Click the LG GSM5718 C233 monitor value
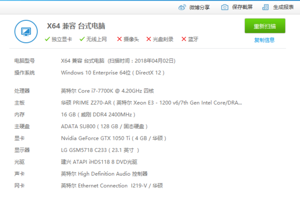This screenshot has width=300, height=212. coord(100,150)
